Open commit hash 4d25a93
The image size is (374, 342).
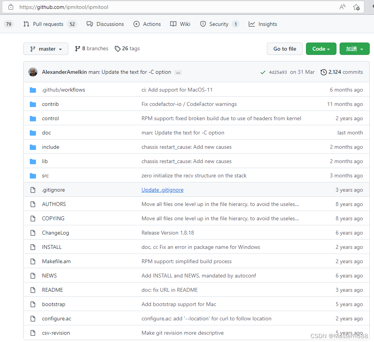pos(278,72)
